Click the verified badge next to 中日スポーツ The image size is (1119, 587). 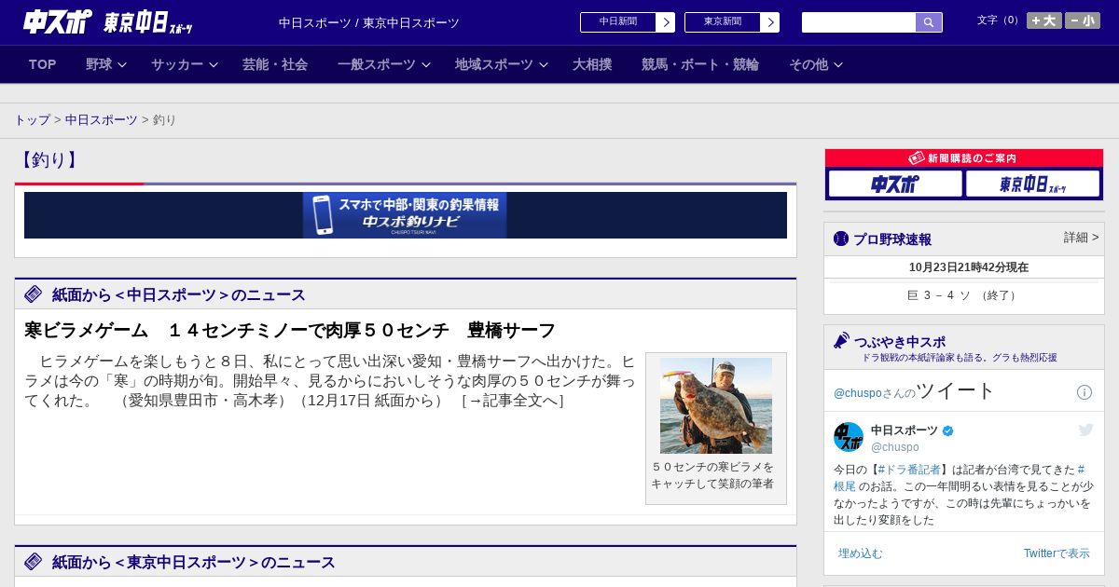coord(948,430)
